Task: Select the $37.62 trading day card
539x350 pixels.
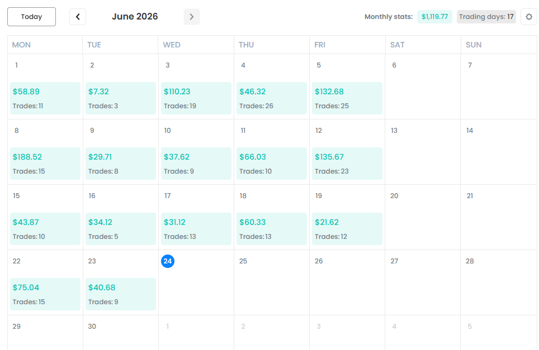Action: (x=196, y=164)
